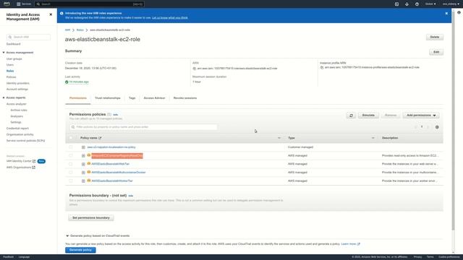The image size is (463, 260).
Task: Check the AWSElasticBeanstalkWebTier row checkbox
Action: pyautogui.click(x=71, y=164)
